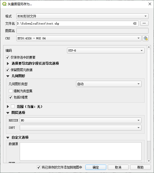Screen dimensions: 154x173
Task: Close the 矢量图层另存为 dialog
Action: tap(150, 4)
